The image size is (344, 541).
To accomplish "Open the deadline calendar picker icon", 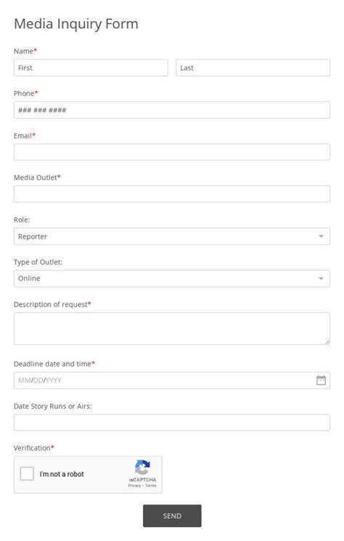I will click(321, 380).
